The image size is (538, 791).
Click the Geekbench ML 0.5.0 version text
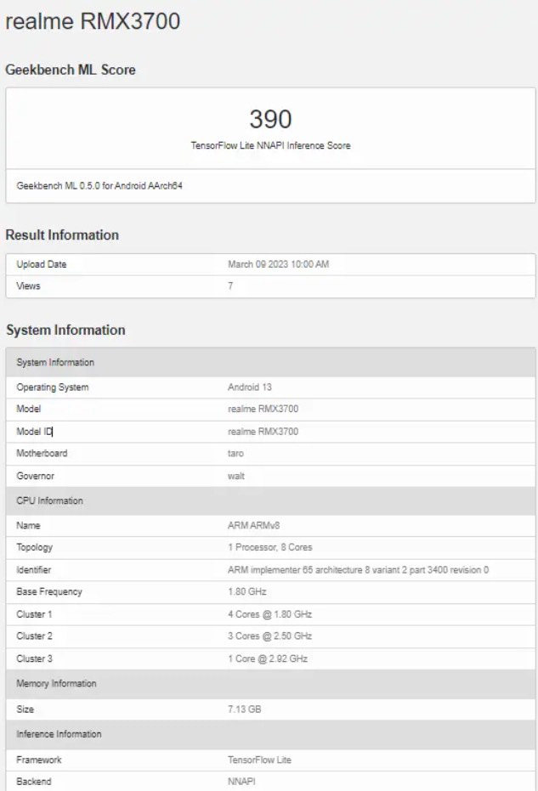pyautogui.click(x=100, y=186)
